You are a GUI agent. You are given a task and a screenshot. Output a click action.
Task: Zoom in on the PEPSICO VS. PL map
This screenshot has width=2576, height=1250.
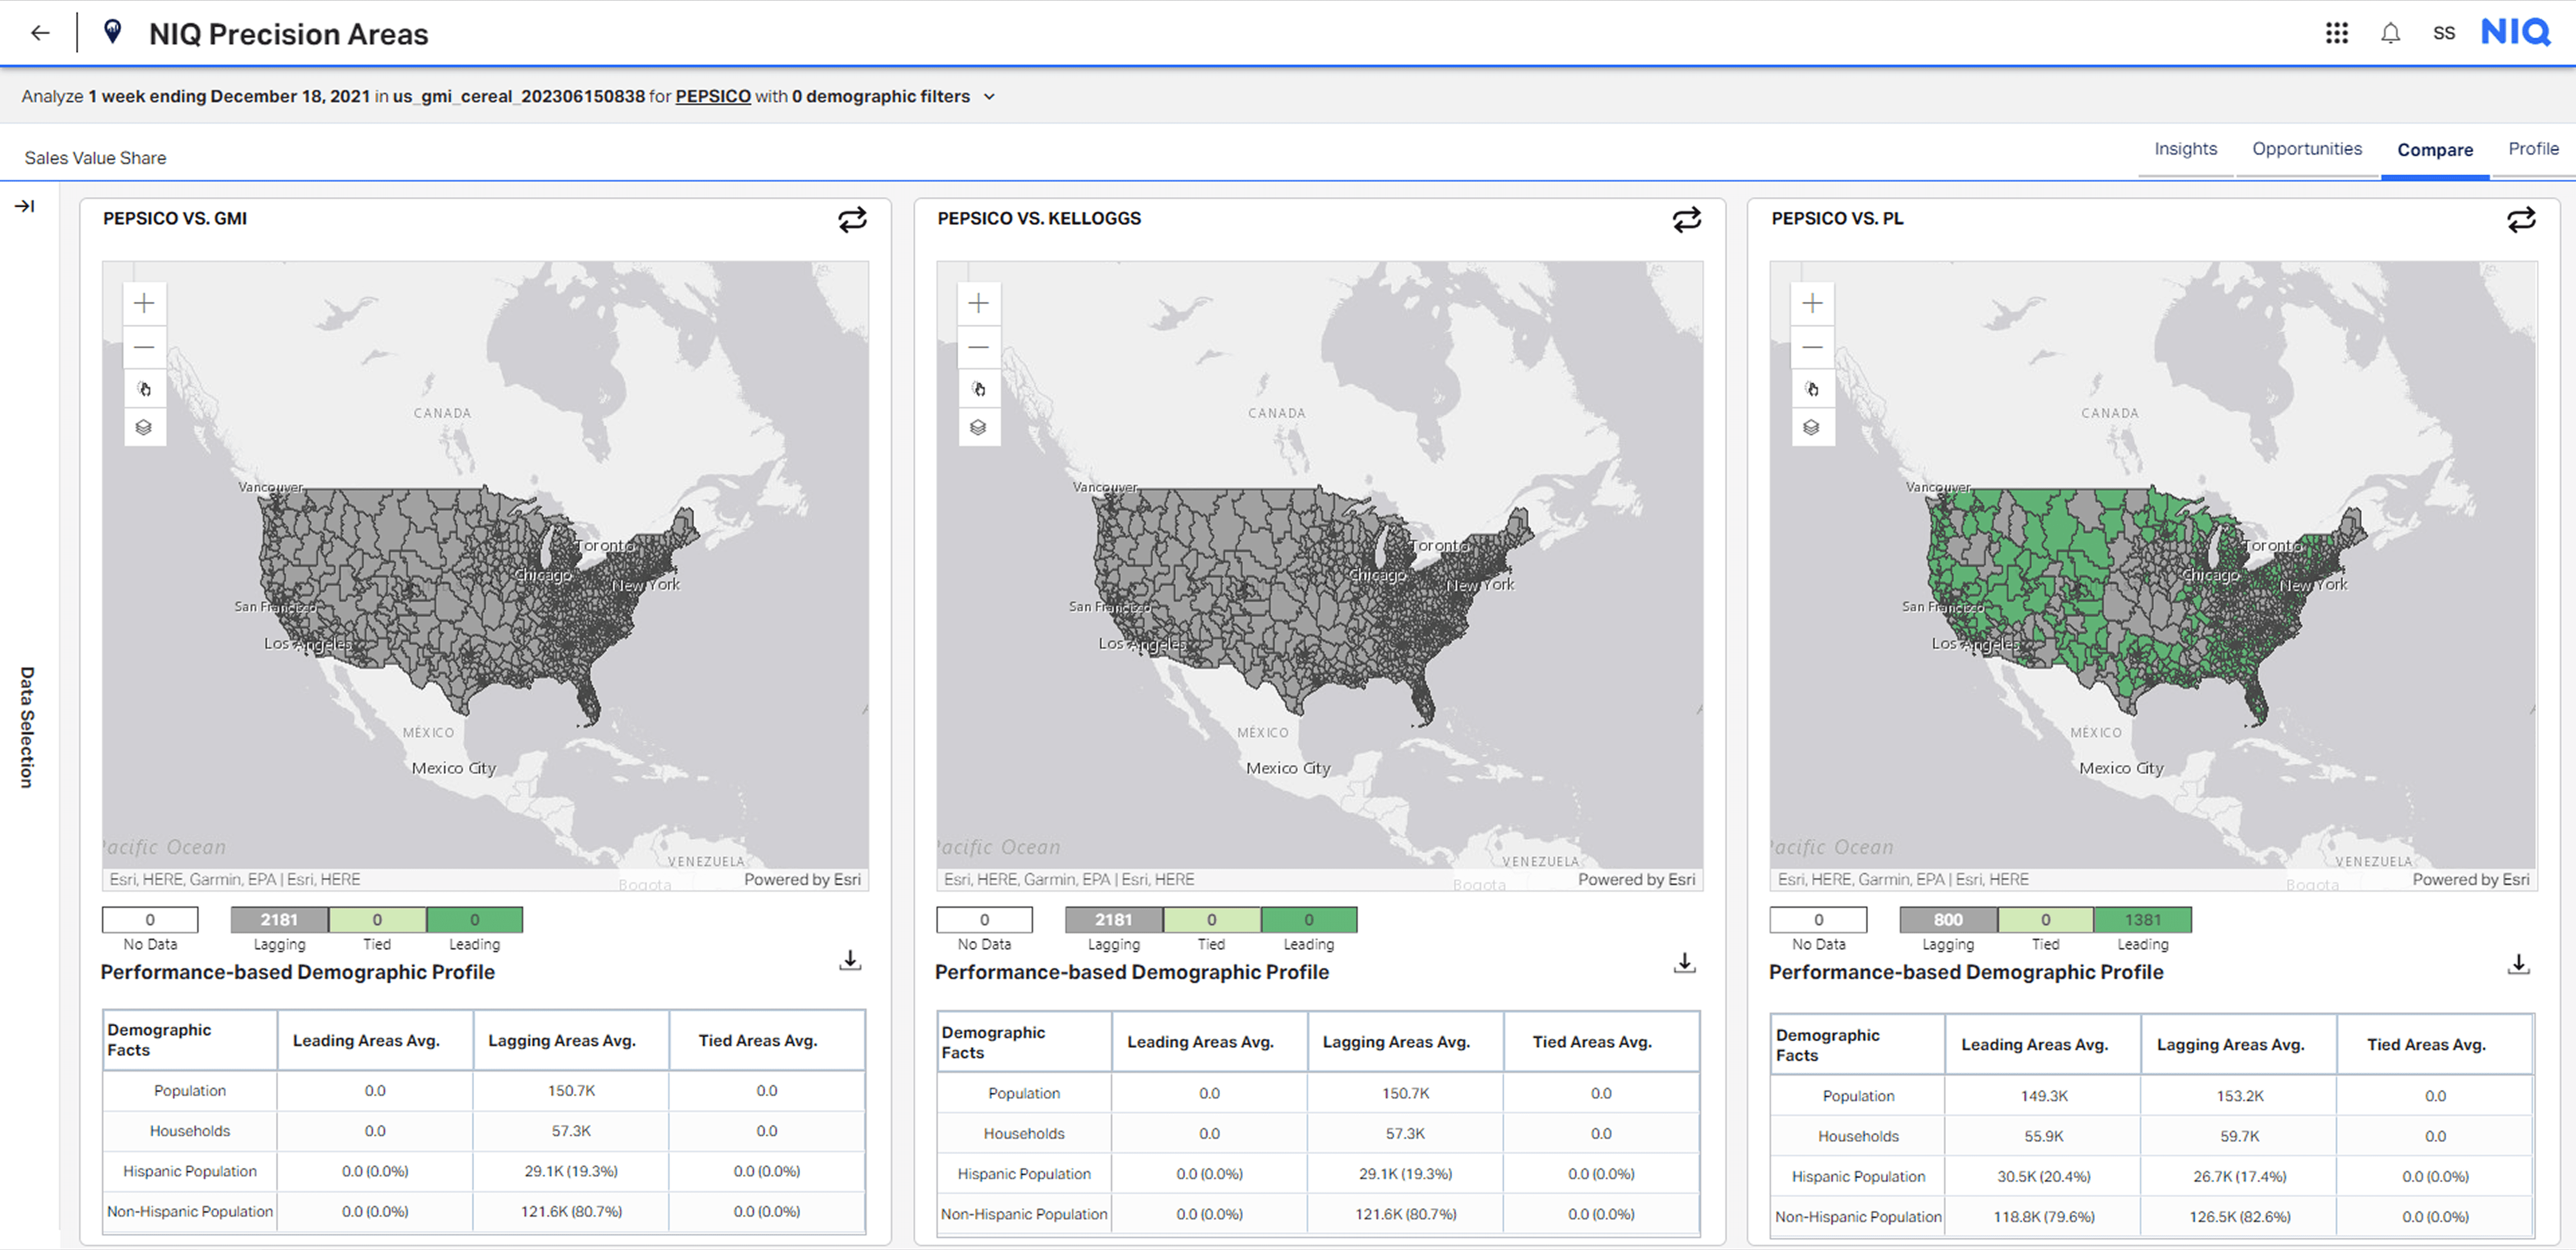(x=1812, y=303)
